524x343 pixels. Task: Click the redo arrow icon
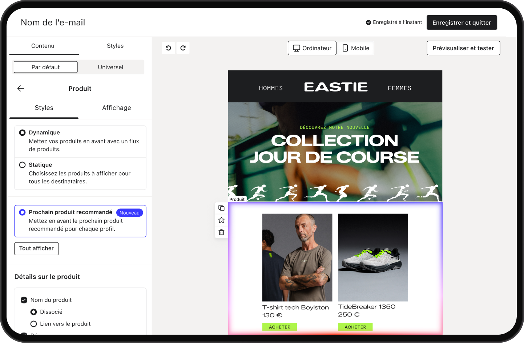pyautogui.click(x=183, y=48)
